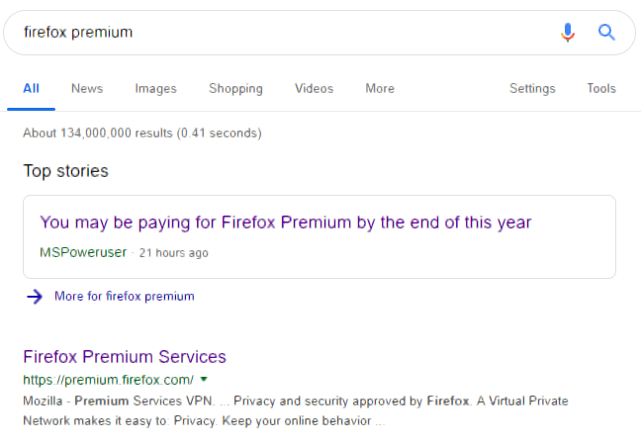This screenshot has width=641, height=446.
Task: Click the More for firefox premium link
Action: (x=125, y=297)
